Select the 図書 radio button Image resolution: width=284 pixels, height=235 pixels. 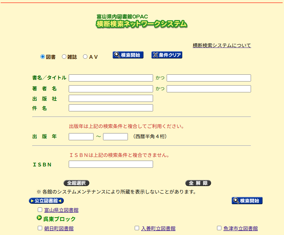(43, 57)
